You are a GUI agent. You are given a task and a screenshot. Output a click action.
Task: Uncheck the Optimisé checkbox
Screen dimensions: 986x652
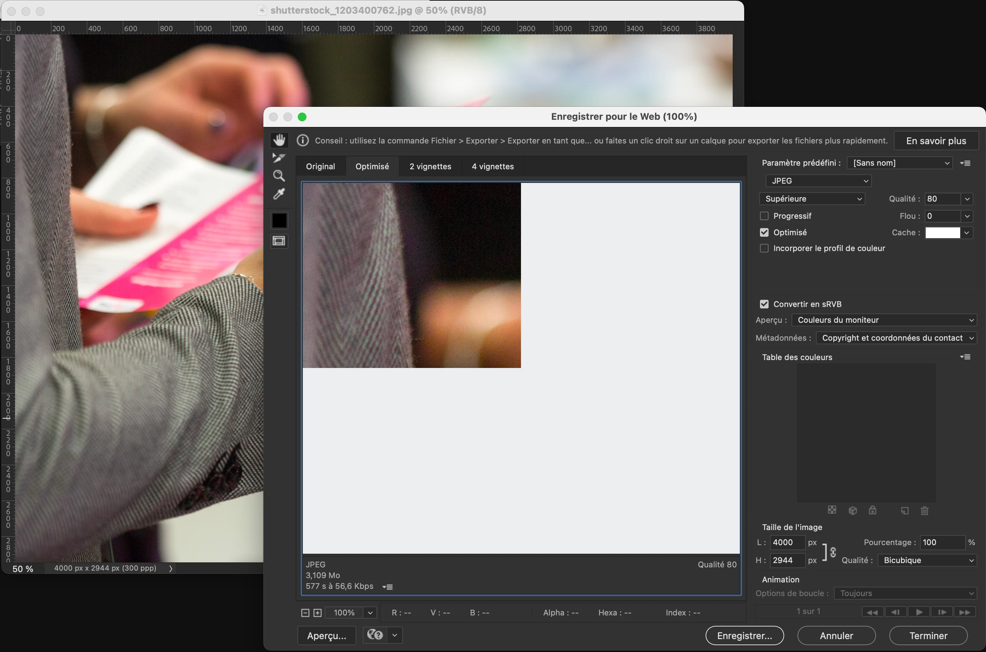(x=764, y=232)
